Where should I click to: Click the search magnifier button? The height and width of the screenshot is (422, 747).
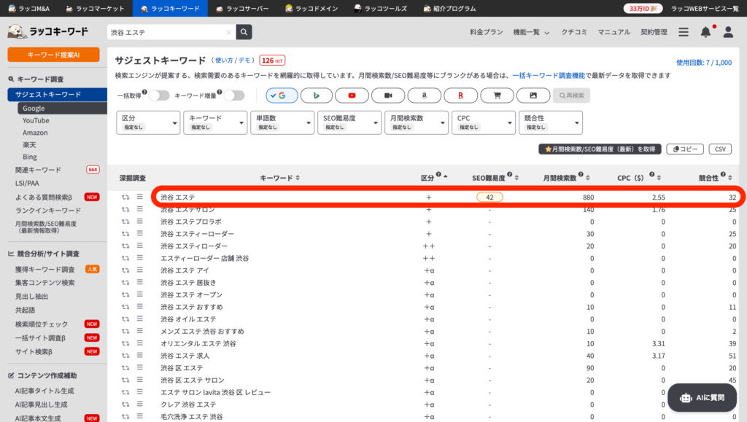click(x=244, y=32)
